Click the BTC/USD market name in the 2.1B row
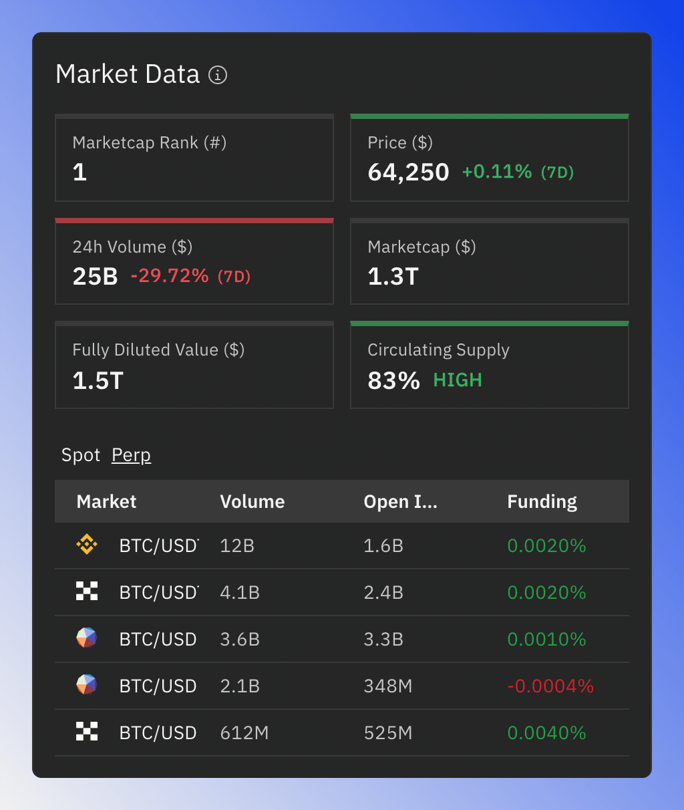This screenshot has width=684, height=810. coord(158,686)
